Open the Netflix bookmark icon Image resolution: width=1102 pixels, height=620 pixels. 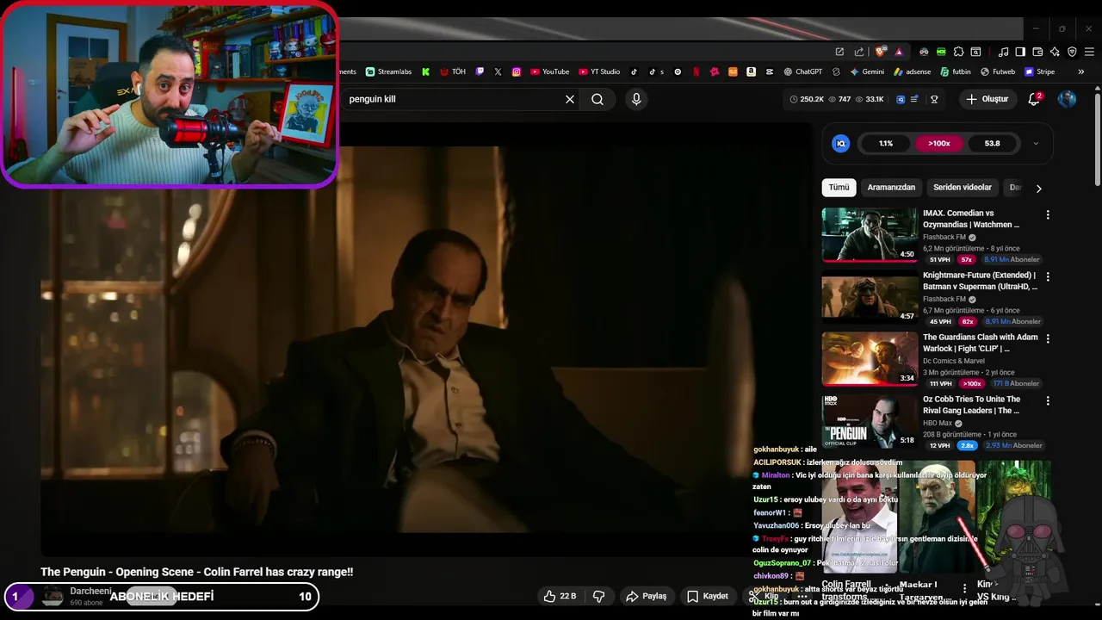pyautogui.click(x=696, y=72)
